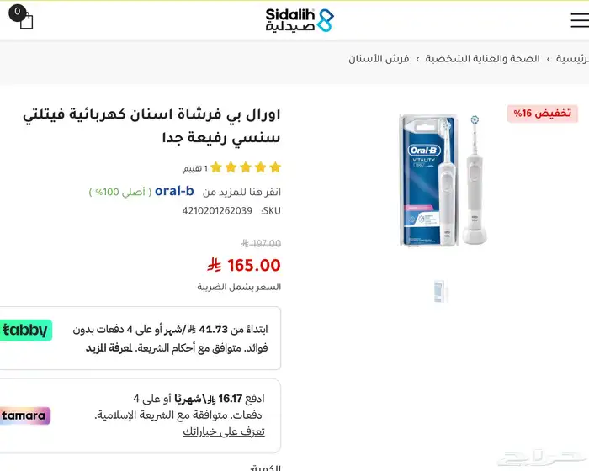589x471 pixels.
Task: Click tabby لمعرفة المزيد link
Action: tap(109, 348)
